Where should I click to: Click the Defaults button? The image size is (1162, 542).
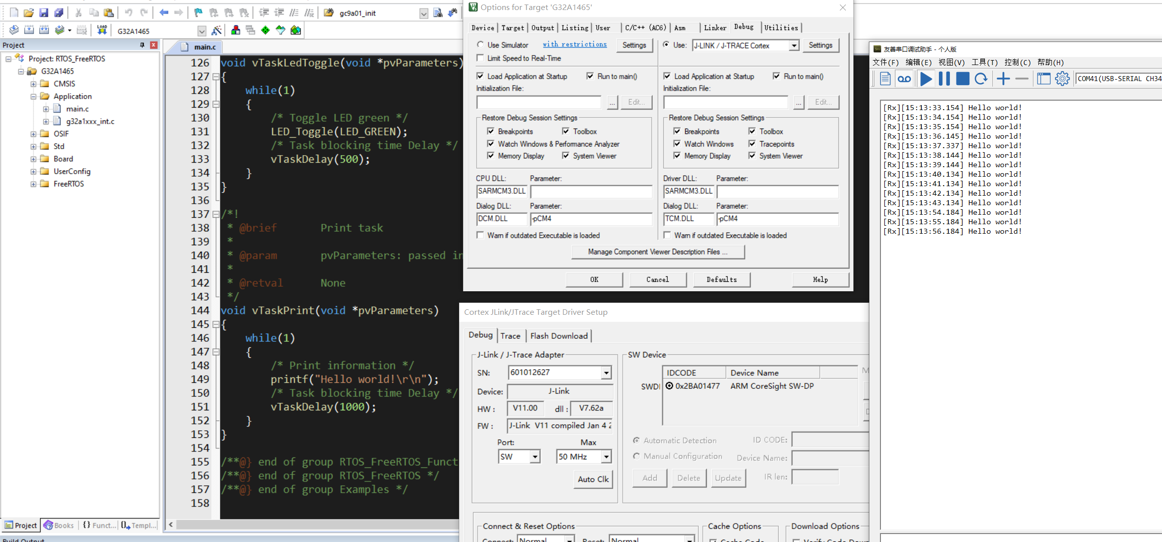coord(722,280)
